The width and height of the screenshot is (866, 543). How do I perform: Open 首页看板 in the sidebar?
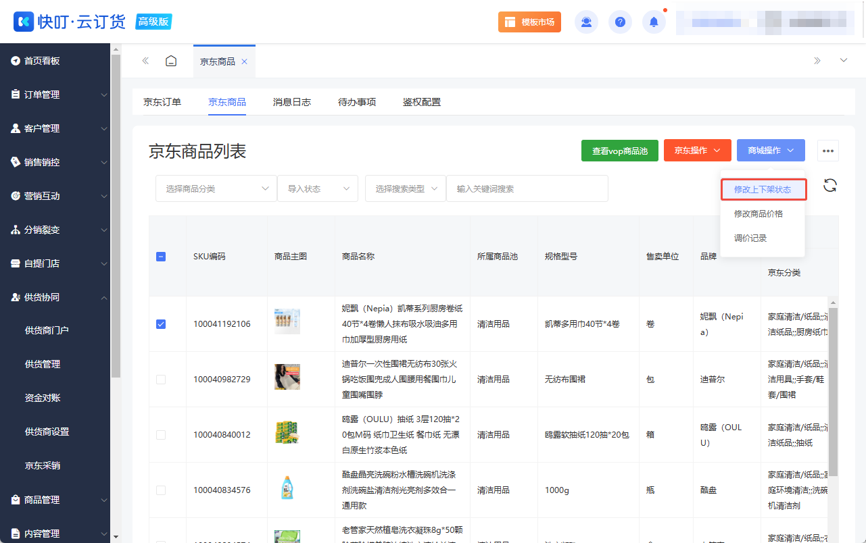[x=42, y=61]
